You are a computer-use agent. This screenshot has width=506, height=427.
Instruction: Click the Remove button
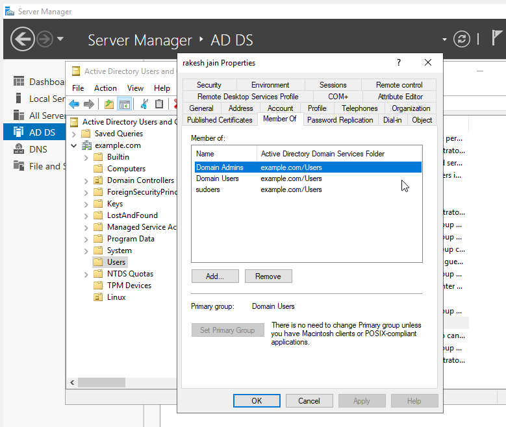point(268,276)
